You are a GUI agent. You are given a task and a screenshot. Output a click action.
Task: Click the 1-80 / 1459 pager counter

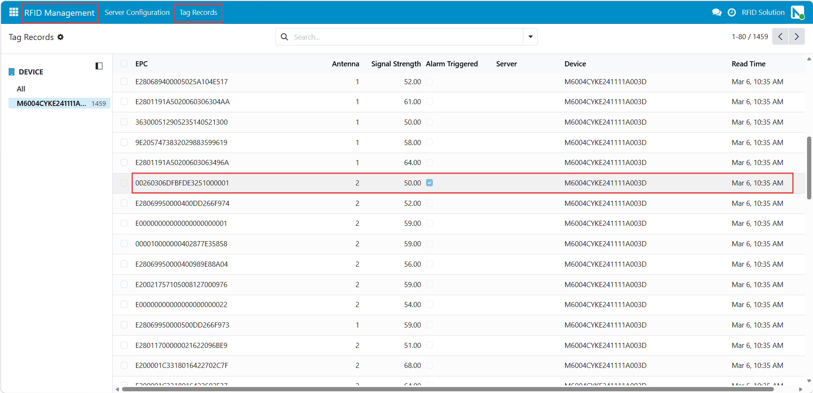[750, 37]
